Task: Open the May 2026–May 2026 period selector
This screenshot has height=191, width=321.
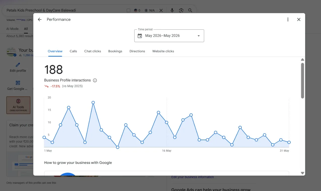Action: point(169,36)
